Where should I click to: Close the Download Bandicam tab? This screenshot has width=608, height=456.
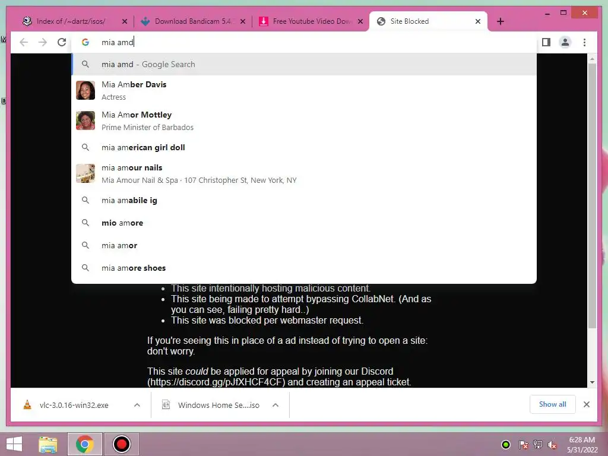(x=243, y=21)
